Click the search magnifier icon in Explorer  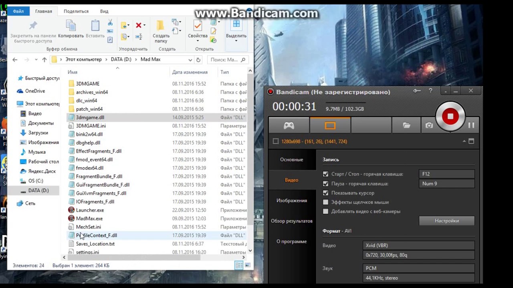tap(243, 60)
